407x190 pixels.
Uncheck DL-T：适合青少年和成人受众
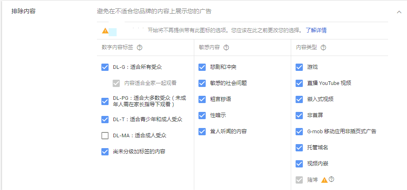point(105,120)
